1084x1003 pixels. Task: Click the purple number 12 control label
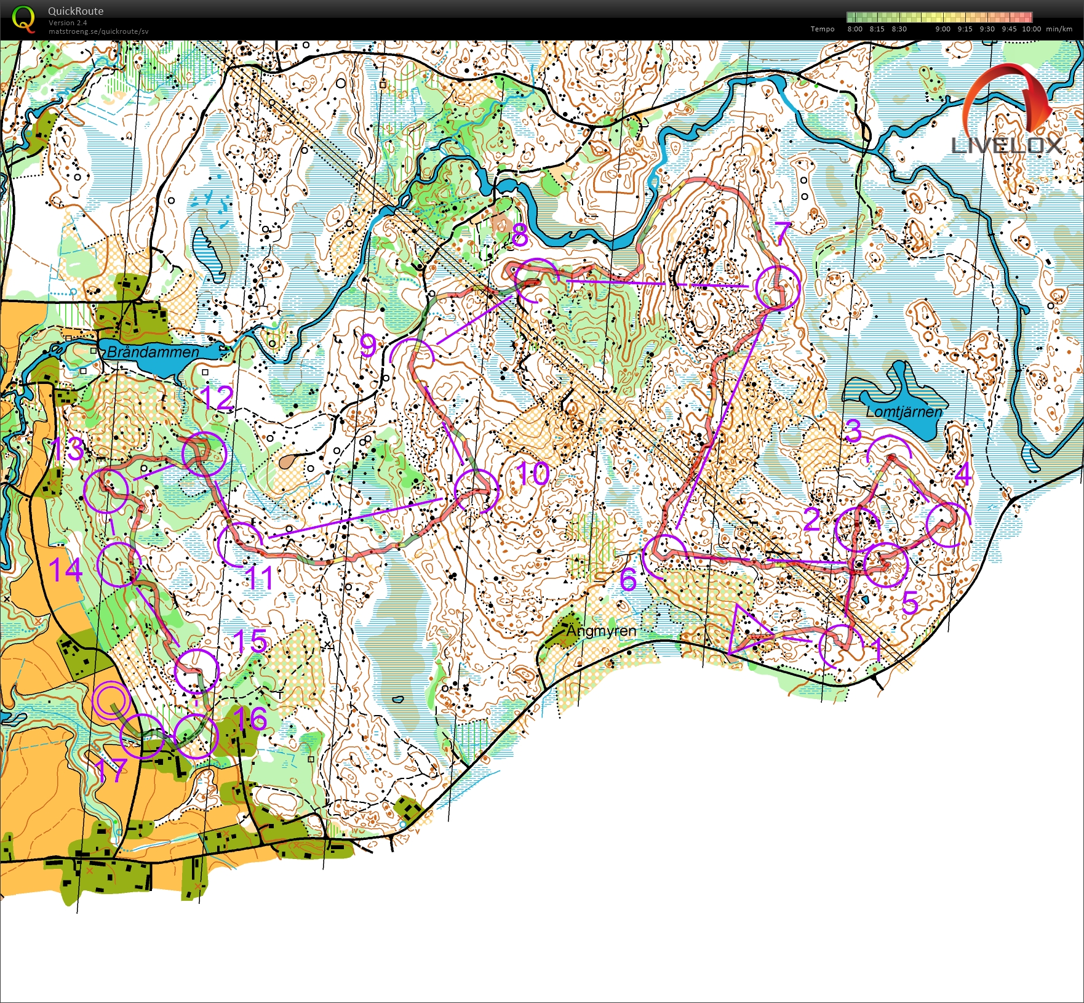coord(217,398)
